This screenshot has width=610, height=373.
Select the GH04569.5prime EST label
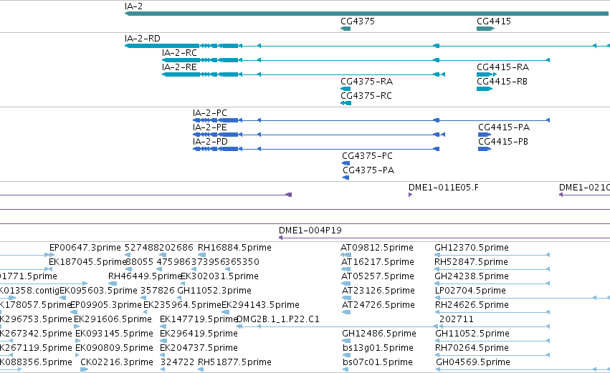473,362
